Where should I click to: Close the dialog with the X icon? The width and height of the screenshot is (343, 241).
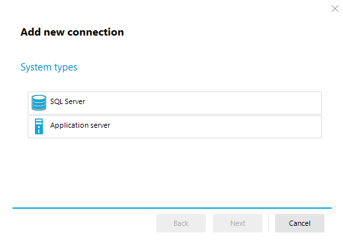pos(335,9)
